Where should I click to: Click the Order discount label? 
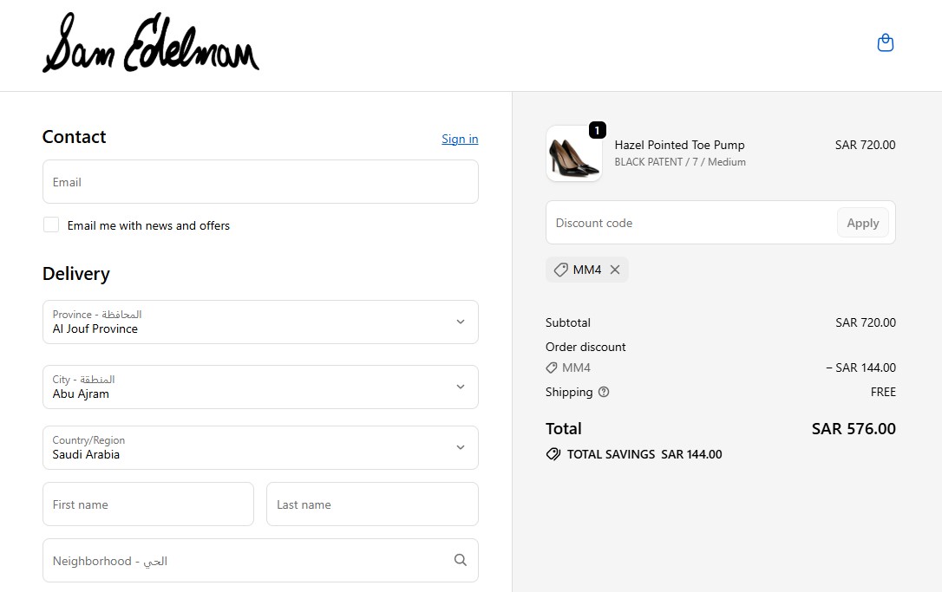(x=585, y=347)
